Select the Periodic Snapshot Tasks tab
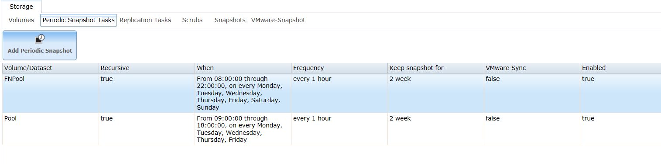This screenshot has width=661, height=164. click(x=79, y=20)
